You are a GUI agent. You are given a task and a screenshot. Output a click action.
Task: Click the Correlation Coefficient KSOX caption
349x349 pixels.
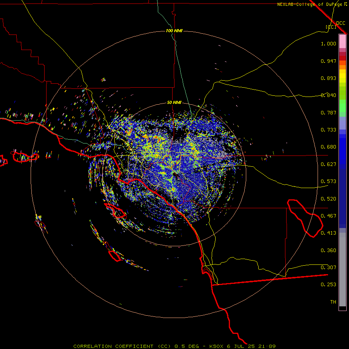[174, 346]
